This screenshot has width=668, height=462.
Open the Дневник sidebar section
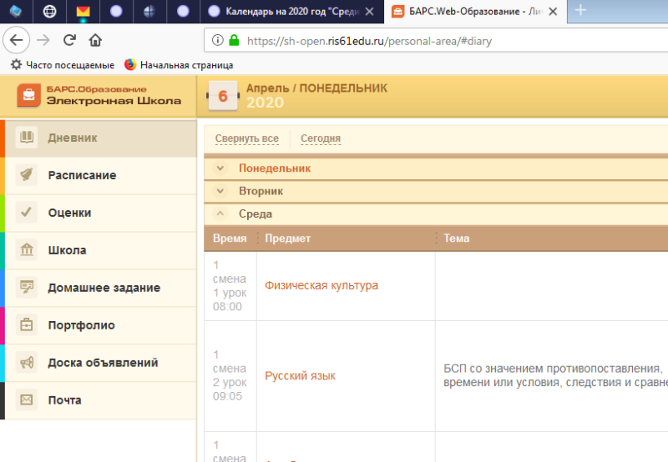click(x=72, y=138)
